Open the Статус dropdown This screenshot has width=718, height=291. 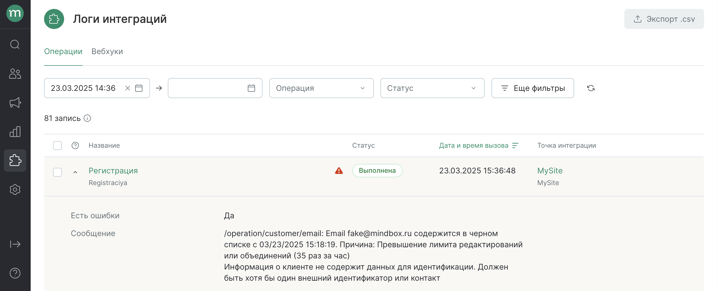[x=432, y=88]
